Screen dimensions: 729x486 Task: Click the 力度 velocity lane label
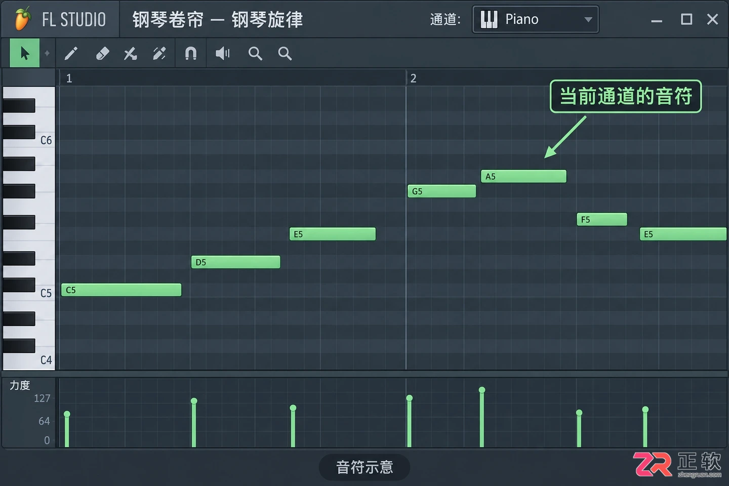point(20,385)
